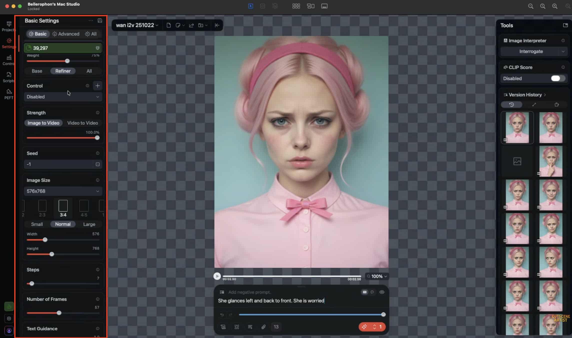Click the info icon next to Steps
This screenshot has height=338, width=572.
click(97, 270)
